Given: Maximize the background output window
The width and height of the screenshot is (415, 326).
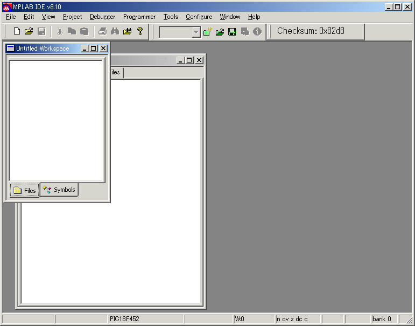Looking at the screenshot, I should pyautogui.click(x=189, y=60).
